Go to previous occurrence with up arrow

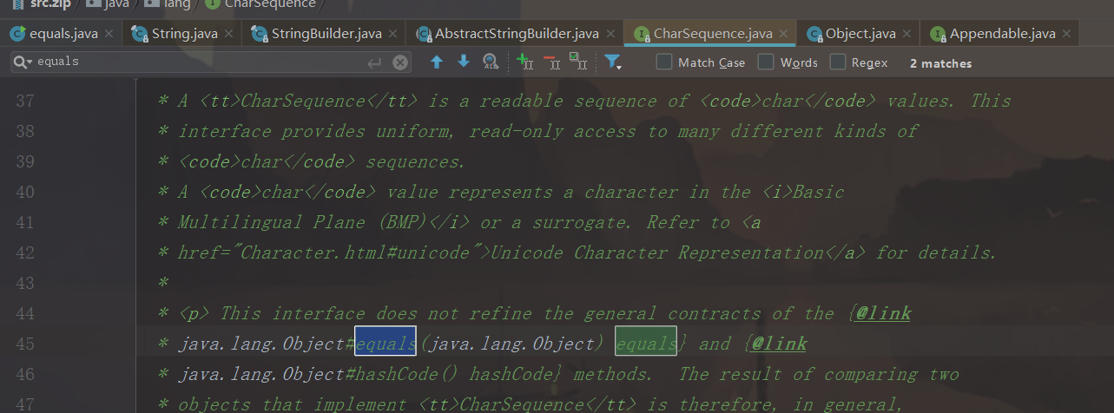[x=437, y=62]
